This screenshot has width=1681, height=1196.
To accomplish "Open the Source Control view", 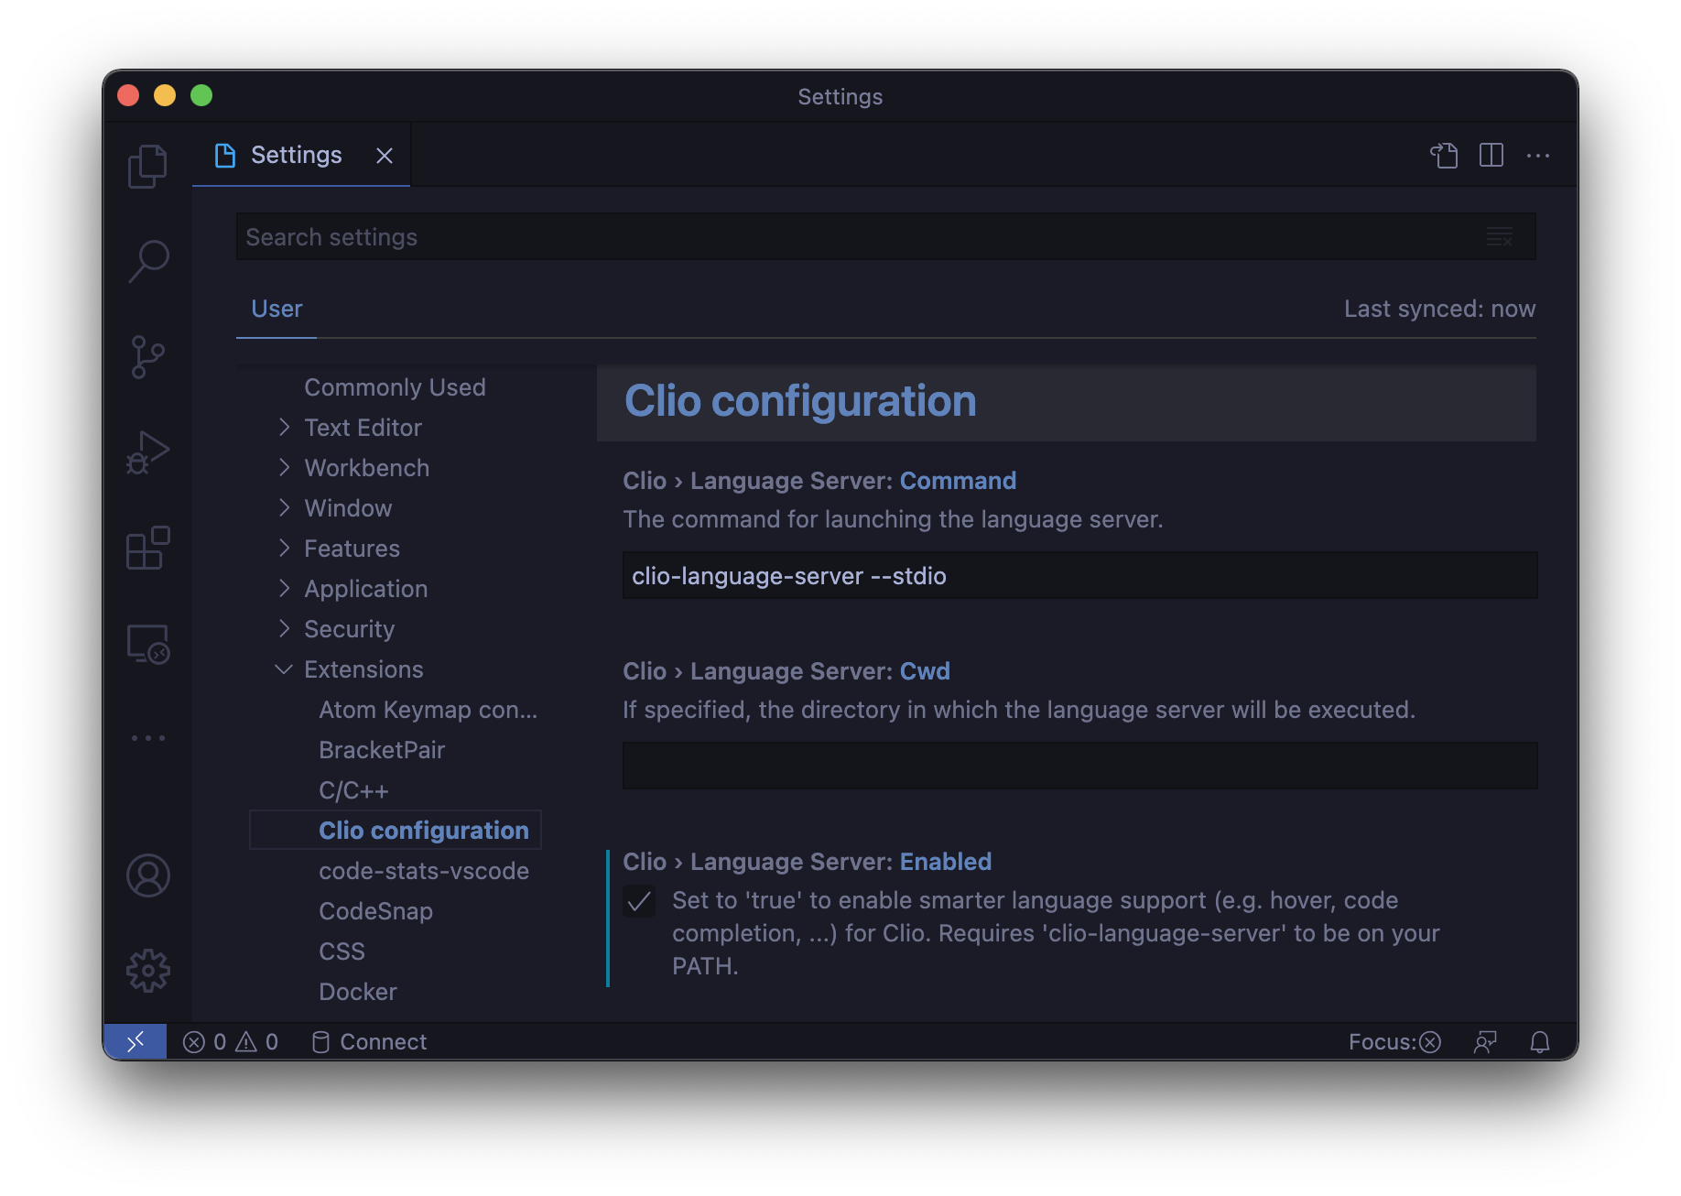I will 147,357.
